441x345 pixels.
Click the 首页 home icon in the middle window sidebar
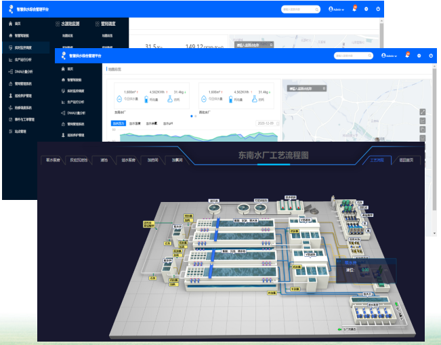pyautogui.click(x=63, y=69)
